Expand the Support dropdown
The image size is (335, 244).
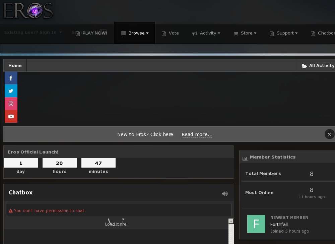(283, 33)
